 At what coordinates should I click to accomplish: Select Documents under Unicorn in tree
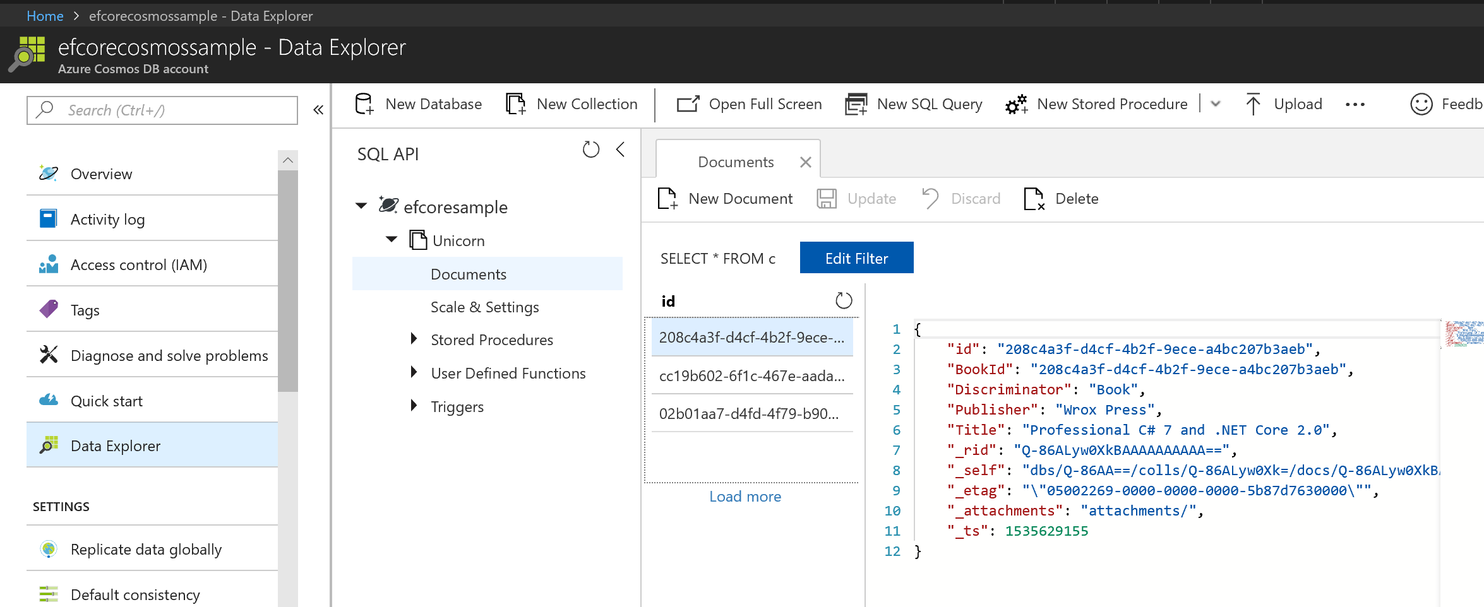487,274
